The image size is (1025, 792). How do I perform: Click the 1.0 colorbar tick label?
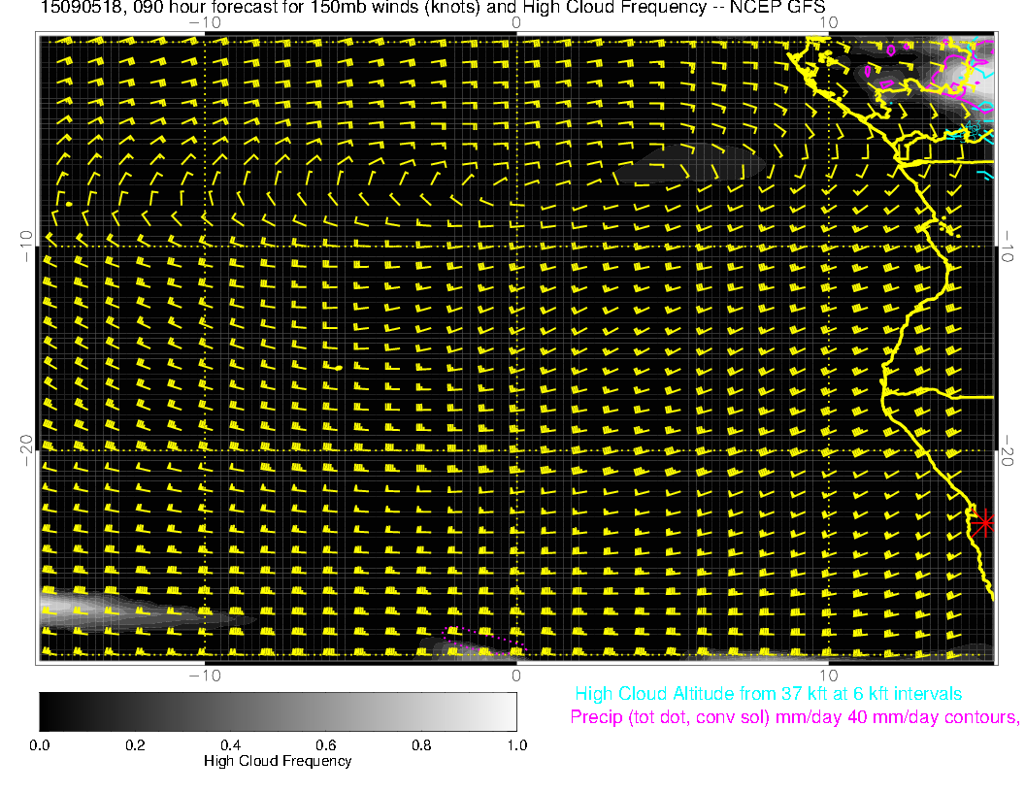pos(517,745)
